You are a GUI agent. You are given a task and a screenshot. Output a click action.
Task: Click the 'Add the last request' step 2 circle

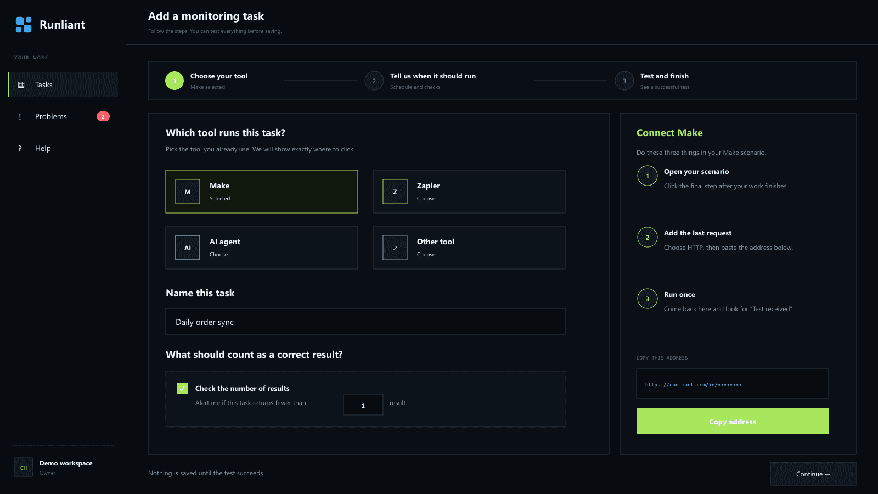[648, 237]
